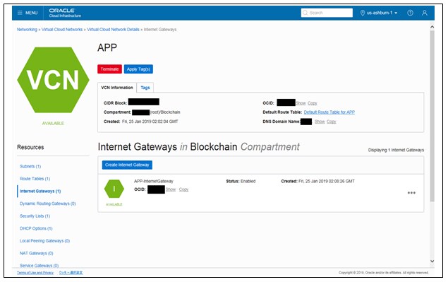
Task: Click the region location pin icon
Action: tap(363, 13)
